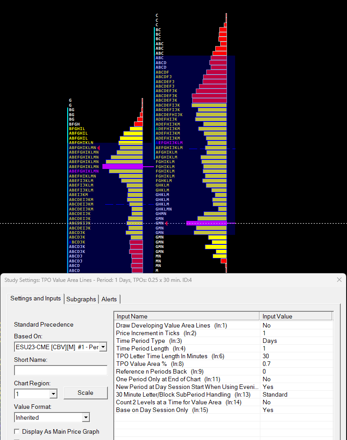The image size is (347, 440).
Task: Enable Display As Main Price Graph checkbox
Action: click(x=17, y=431)
